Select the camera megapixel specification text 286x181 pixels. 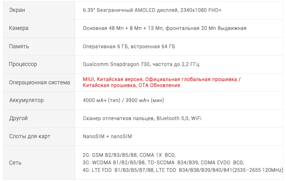tap(164, 28)
